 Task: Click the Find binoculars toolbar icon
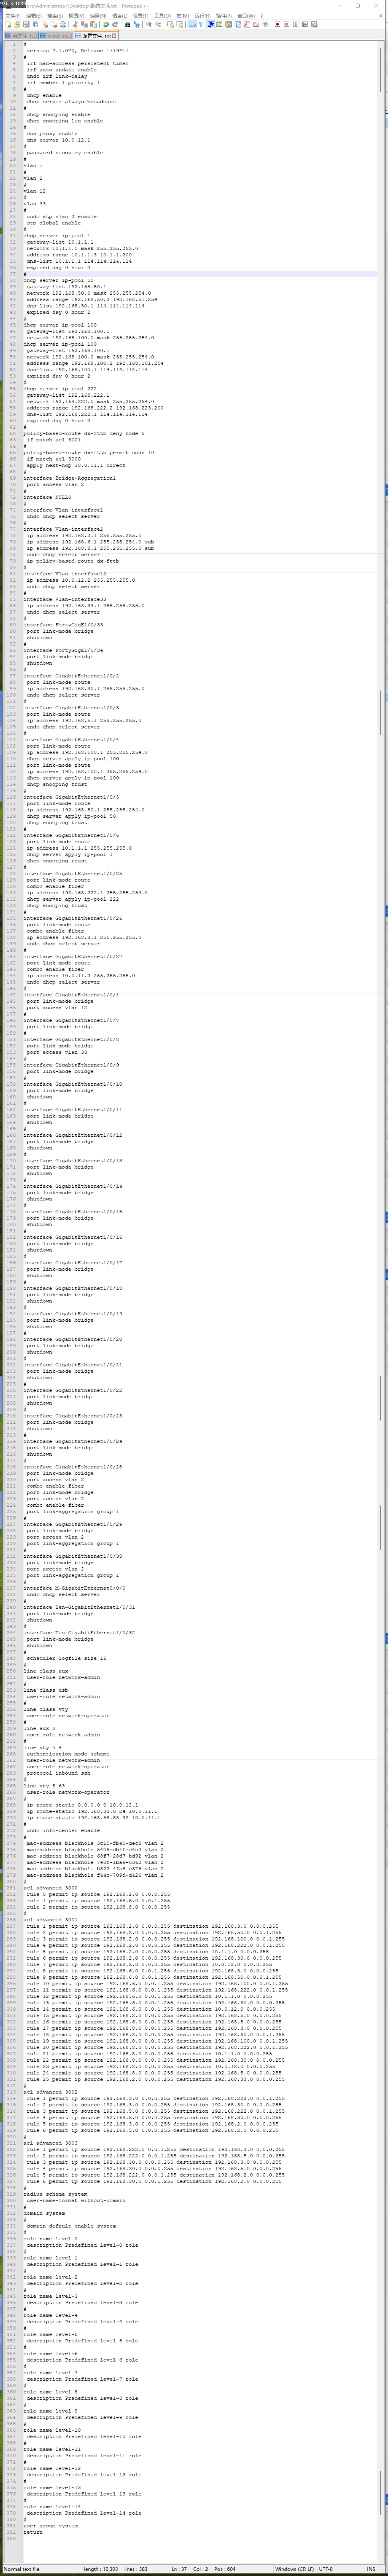pos(128,24)
